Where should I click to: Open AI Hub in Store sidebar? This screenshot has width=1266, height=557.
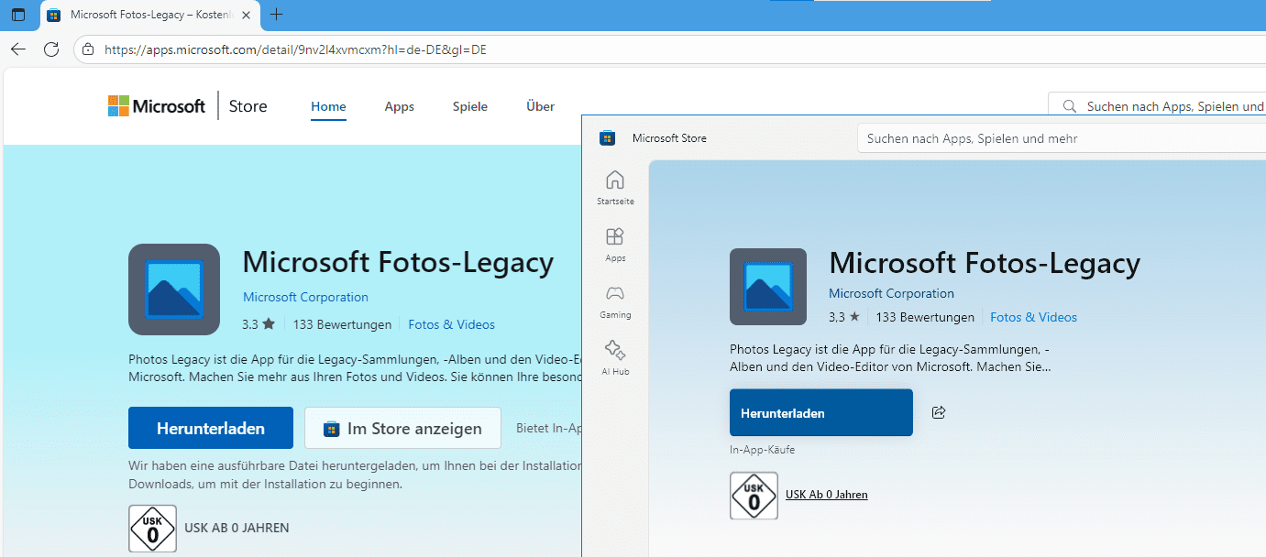coord(615,357)
